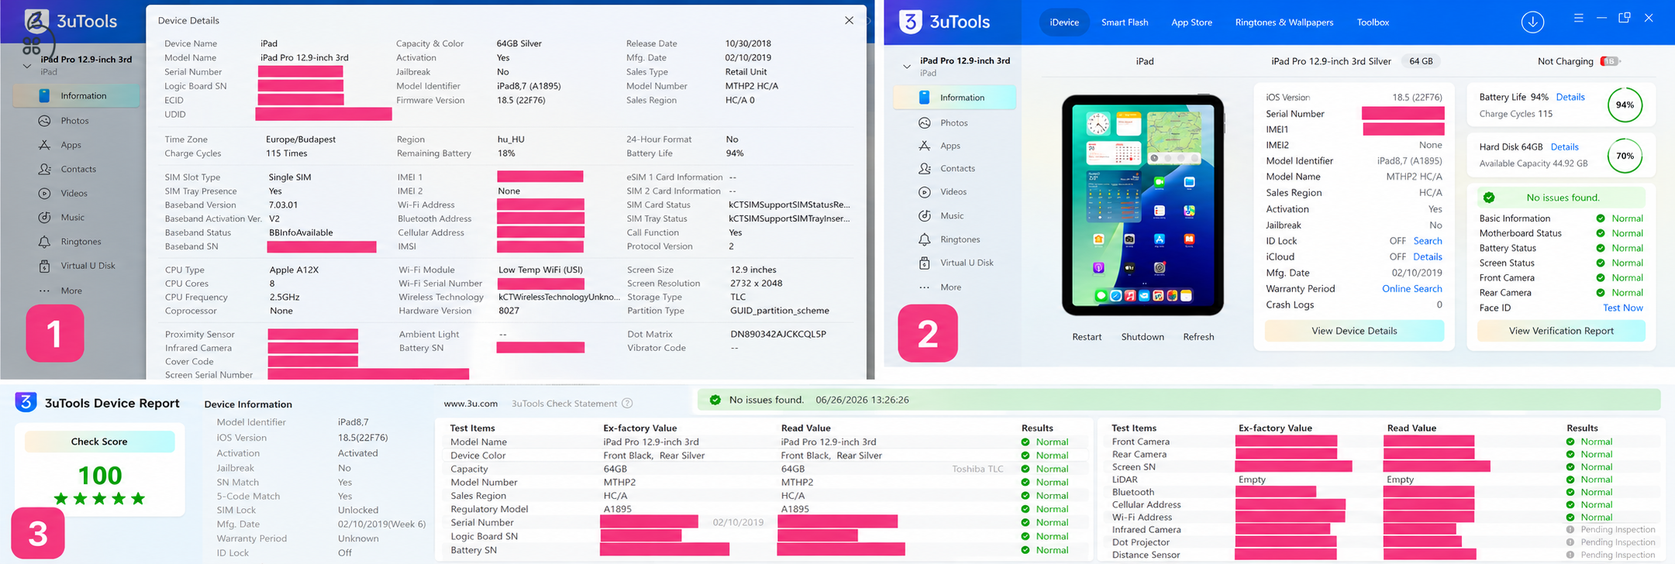1675x564 pixels.
Task: Open the Hard Disk 64GB Details link
Action: [1564, 146]
